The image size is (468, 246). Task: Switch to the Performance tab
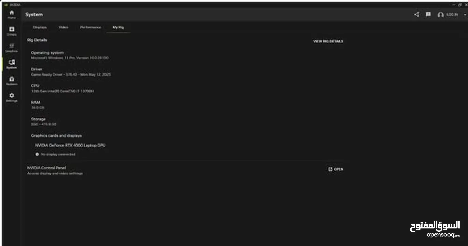90,27
